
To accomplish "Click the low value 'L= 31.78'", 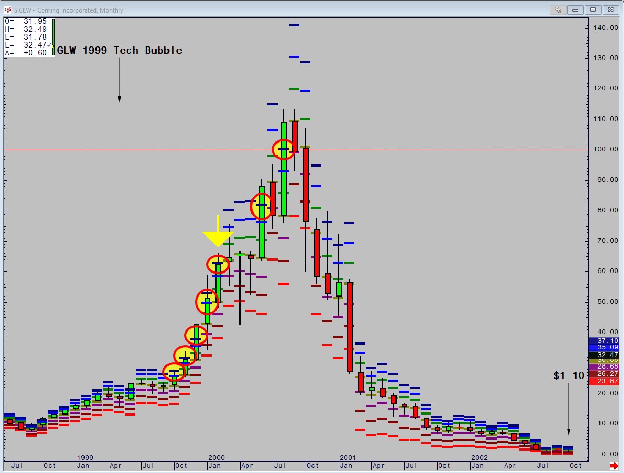I will coord(26,37).
